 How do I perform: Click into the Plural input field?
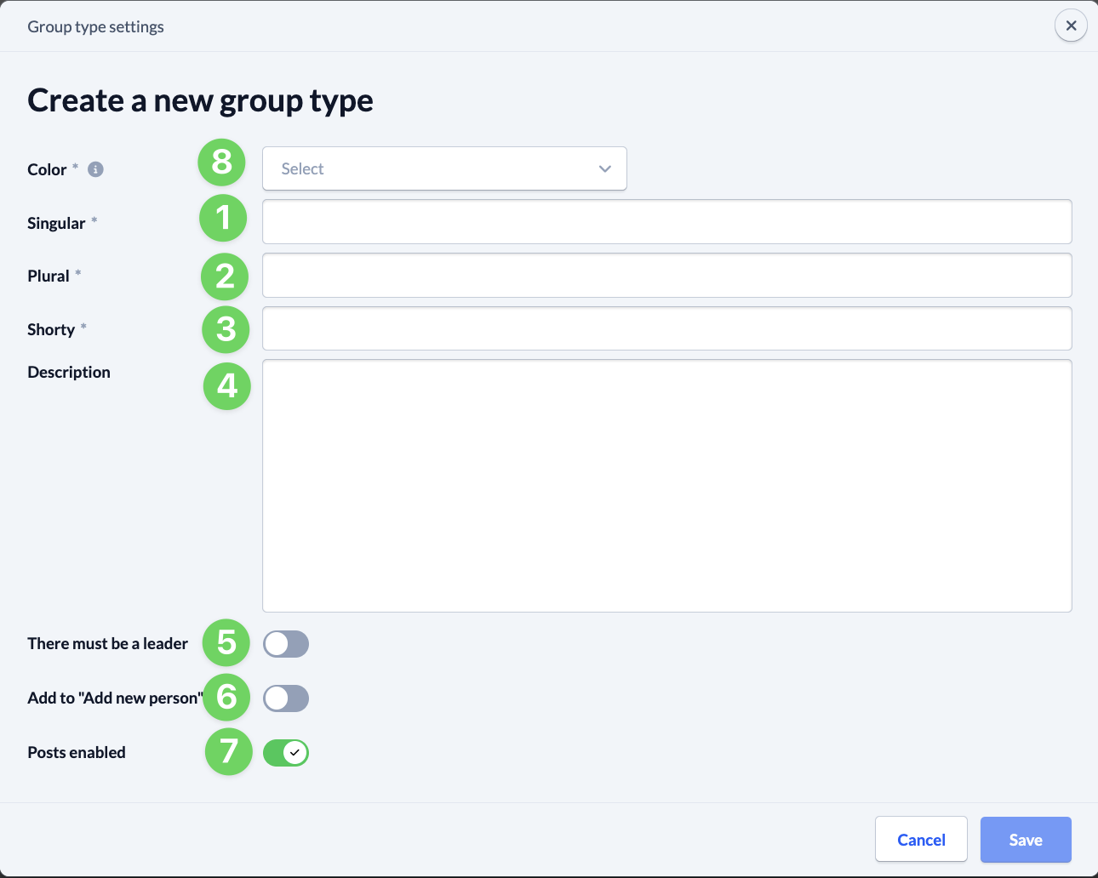666,276
